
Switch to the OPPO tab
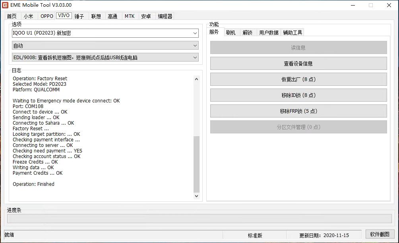coord(47,16)
